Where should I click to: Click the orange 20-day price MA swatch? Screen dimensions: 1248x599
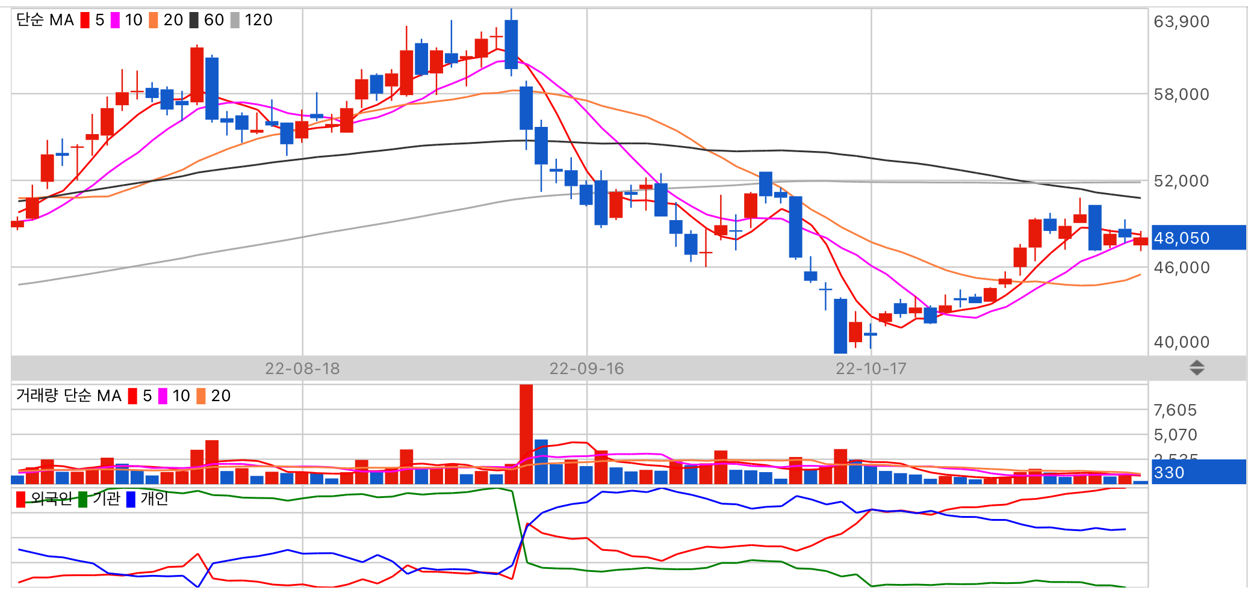[154, 20]
